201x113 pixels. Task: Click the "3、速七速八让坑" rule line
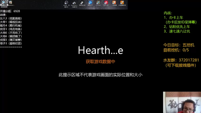pyautogui.click(x=177, y=31)
